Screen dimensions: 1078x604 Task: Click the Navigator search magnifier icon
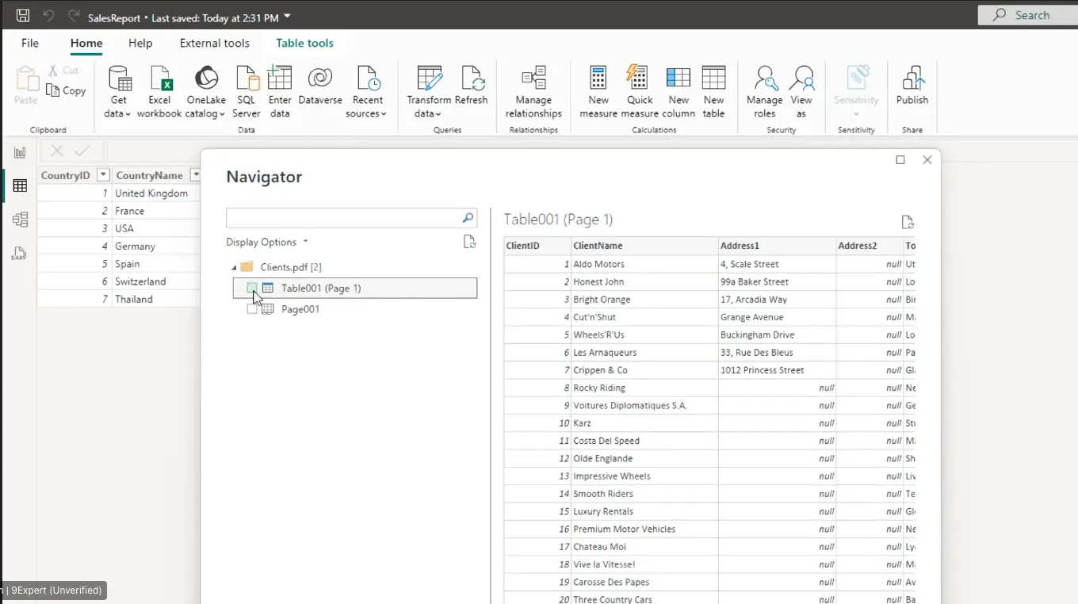(468, 217)
